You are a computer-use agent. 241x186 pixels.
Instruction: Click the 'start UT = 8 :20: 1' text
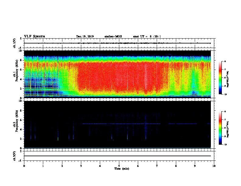(x=147, y=36)
